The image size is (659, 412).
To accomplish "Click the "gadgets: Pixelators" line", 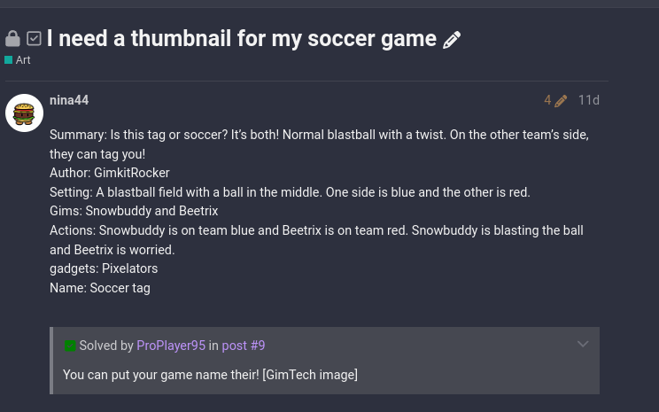I will (x=104, y=268).
